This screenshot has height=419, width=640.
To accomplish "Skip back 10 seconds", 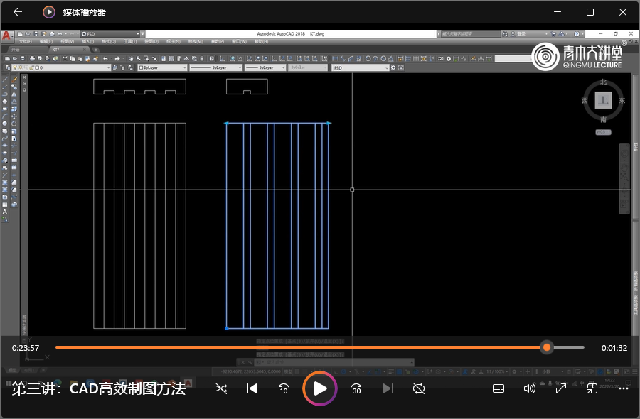I will tap(284, 388).
